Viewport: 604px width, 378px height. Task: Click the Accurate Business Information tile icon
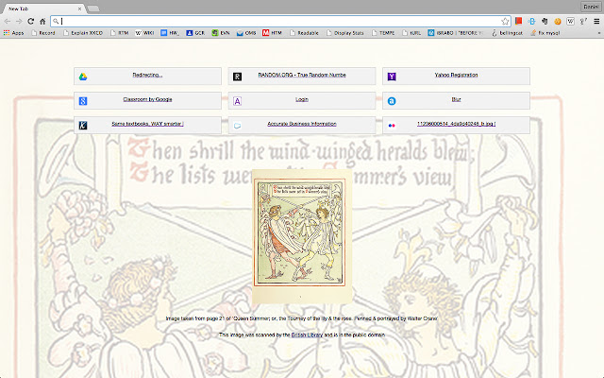click(237, 126)
